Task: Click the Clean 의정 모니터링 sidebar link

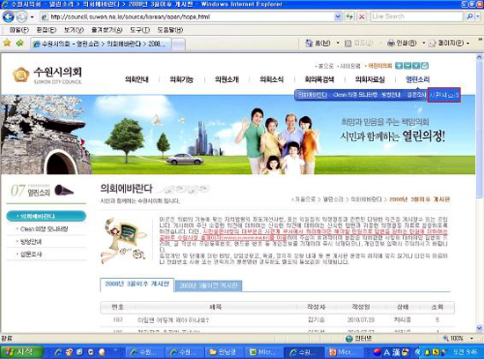Action: [44, 229]
